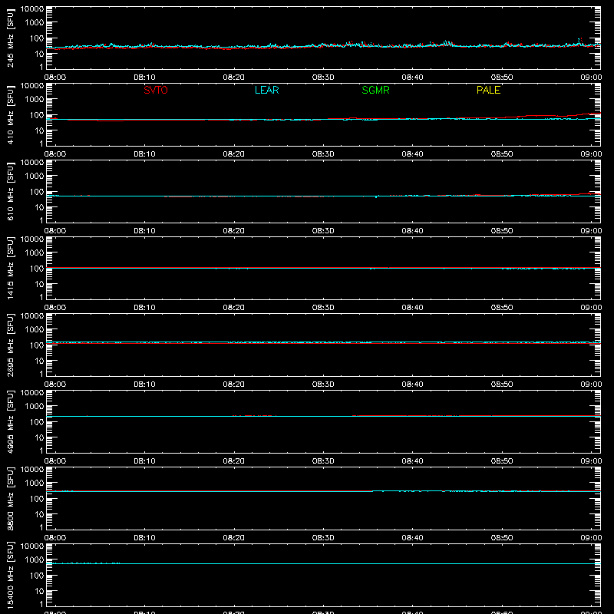
Task: Click the 10000 tick of 8800 MHz axis
Action: tap(32, 470)
